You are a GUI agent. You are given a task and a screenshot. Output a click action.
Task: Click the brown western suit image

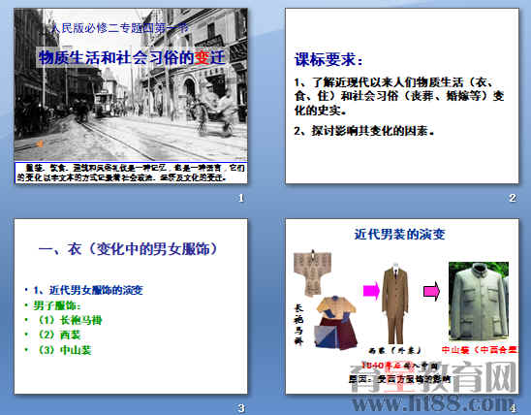(395, 303)
